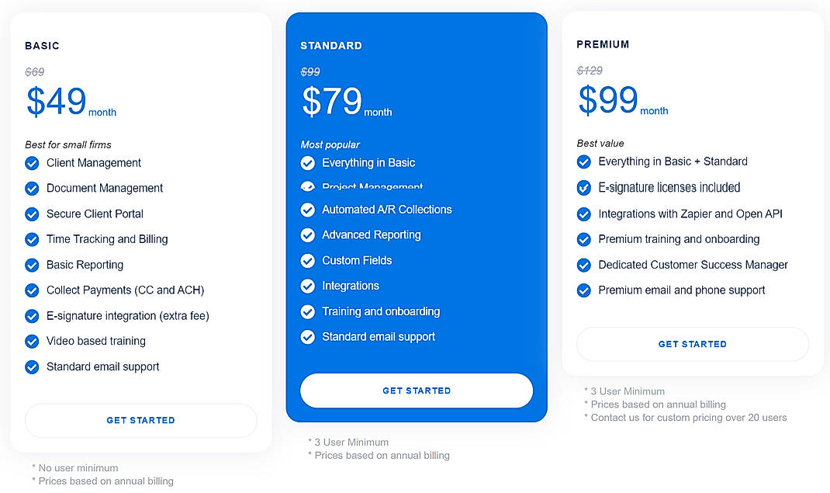Viewport: 830px width, 493px height.
Task: Select the BASIC plan heading
Action: [x=41, y=46]
